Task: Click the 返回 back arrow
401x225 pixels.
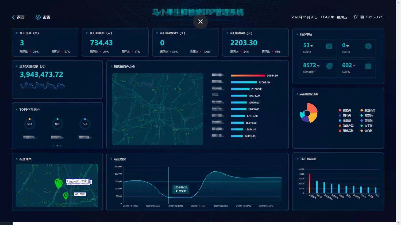Action: click(x=13, y=17)
